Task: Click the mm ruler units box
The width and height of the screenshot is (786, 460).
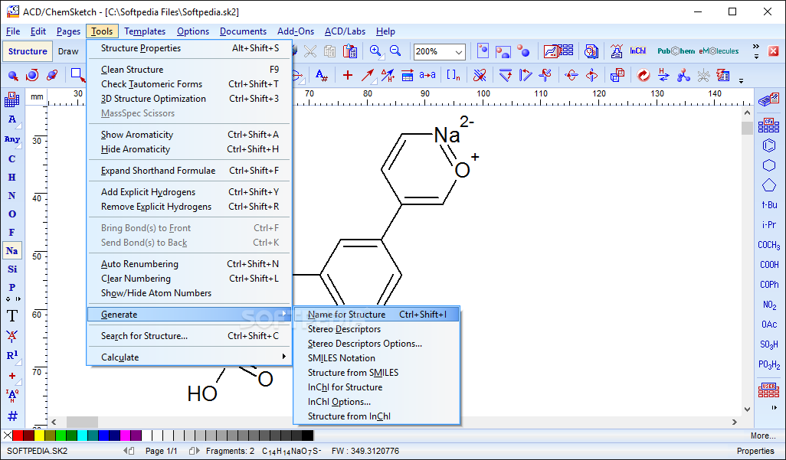Action: [x=37, y=96]
